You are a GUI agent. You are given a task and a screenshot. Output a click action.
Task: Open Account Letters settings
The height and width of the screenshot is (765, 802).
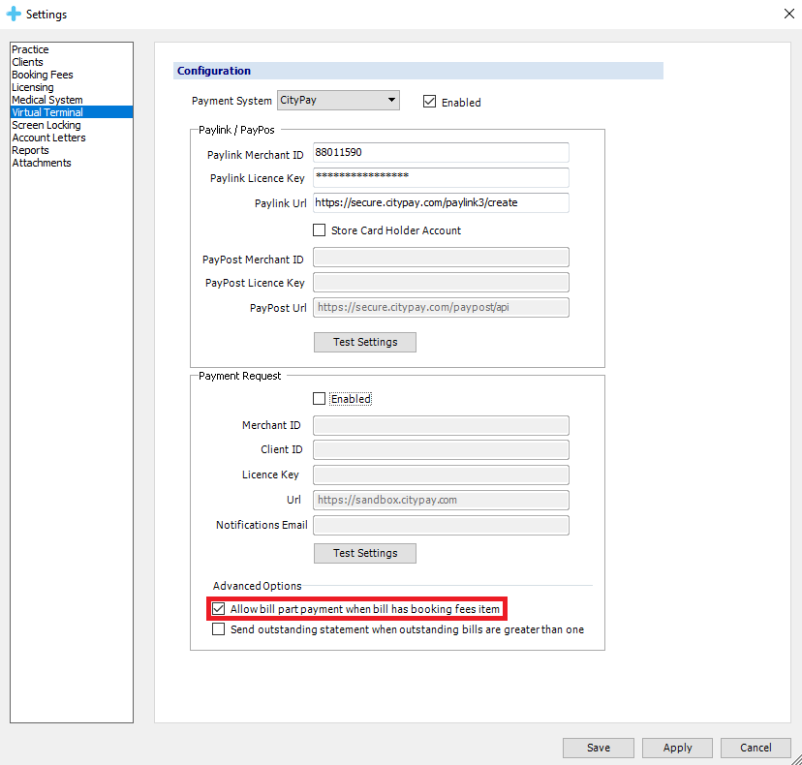point(48,138)
